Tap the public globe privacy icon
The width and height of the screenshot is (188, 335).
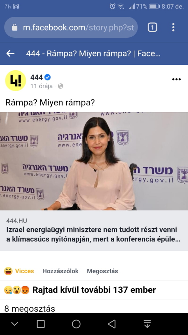pos(61,86)
